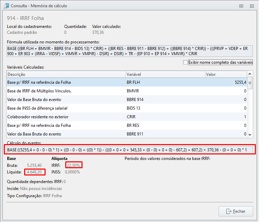This screenshot has width=259, height=222.
Task: Click the 914 - IRRF Folha heading
Action: point(25,18)
